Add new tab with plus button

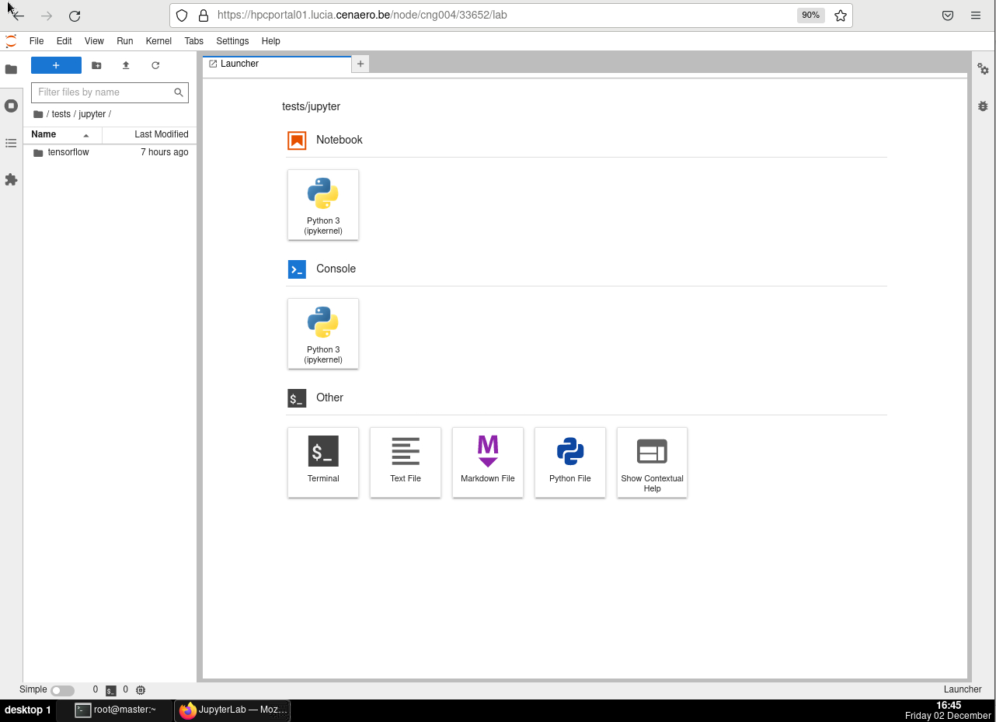[x=360, y=64]
